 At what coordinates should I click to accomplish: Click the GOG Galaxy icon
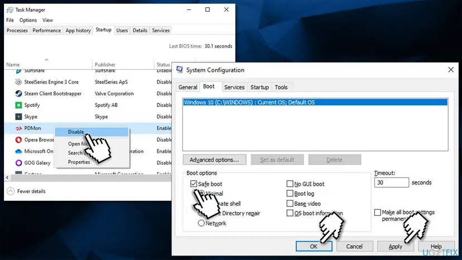click(18, 163)
